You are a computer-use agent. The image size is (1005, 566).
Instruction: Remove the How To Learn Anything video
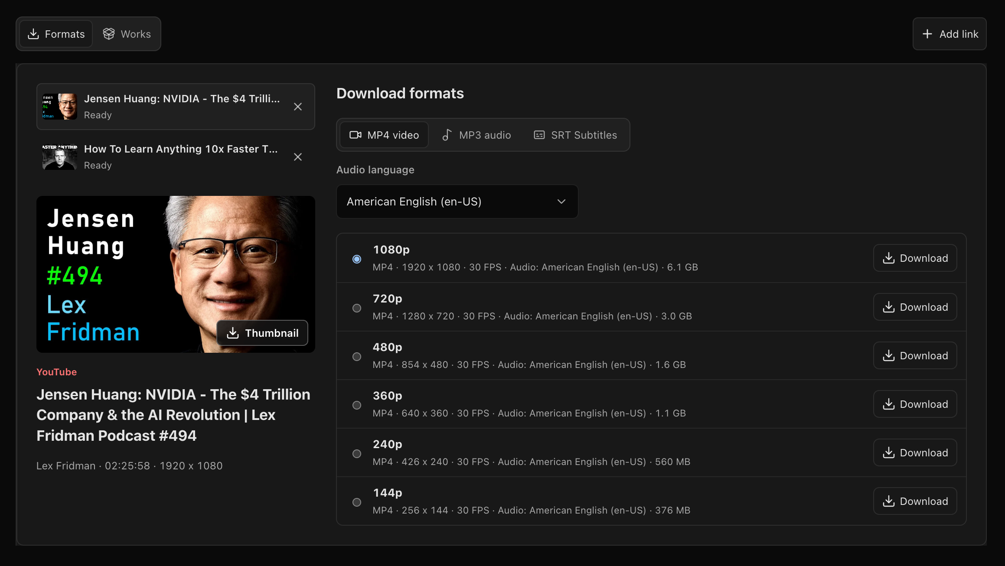click(x=298, y=157)
